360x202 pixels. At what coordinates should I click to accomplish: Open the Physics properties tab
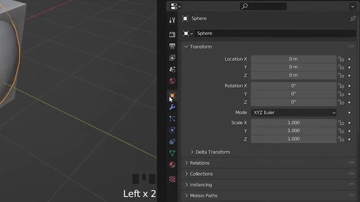tap(172, 130)
